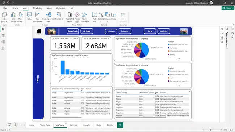Go to Exporter page tab
The height and width of the screenshot is (132, 235).
(73, 125)
